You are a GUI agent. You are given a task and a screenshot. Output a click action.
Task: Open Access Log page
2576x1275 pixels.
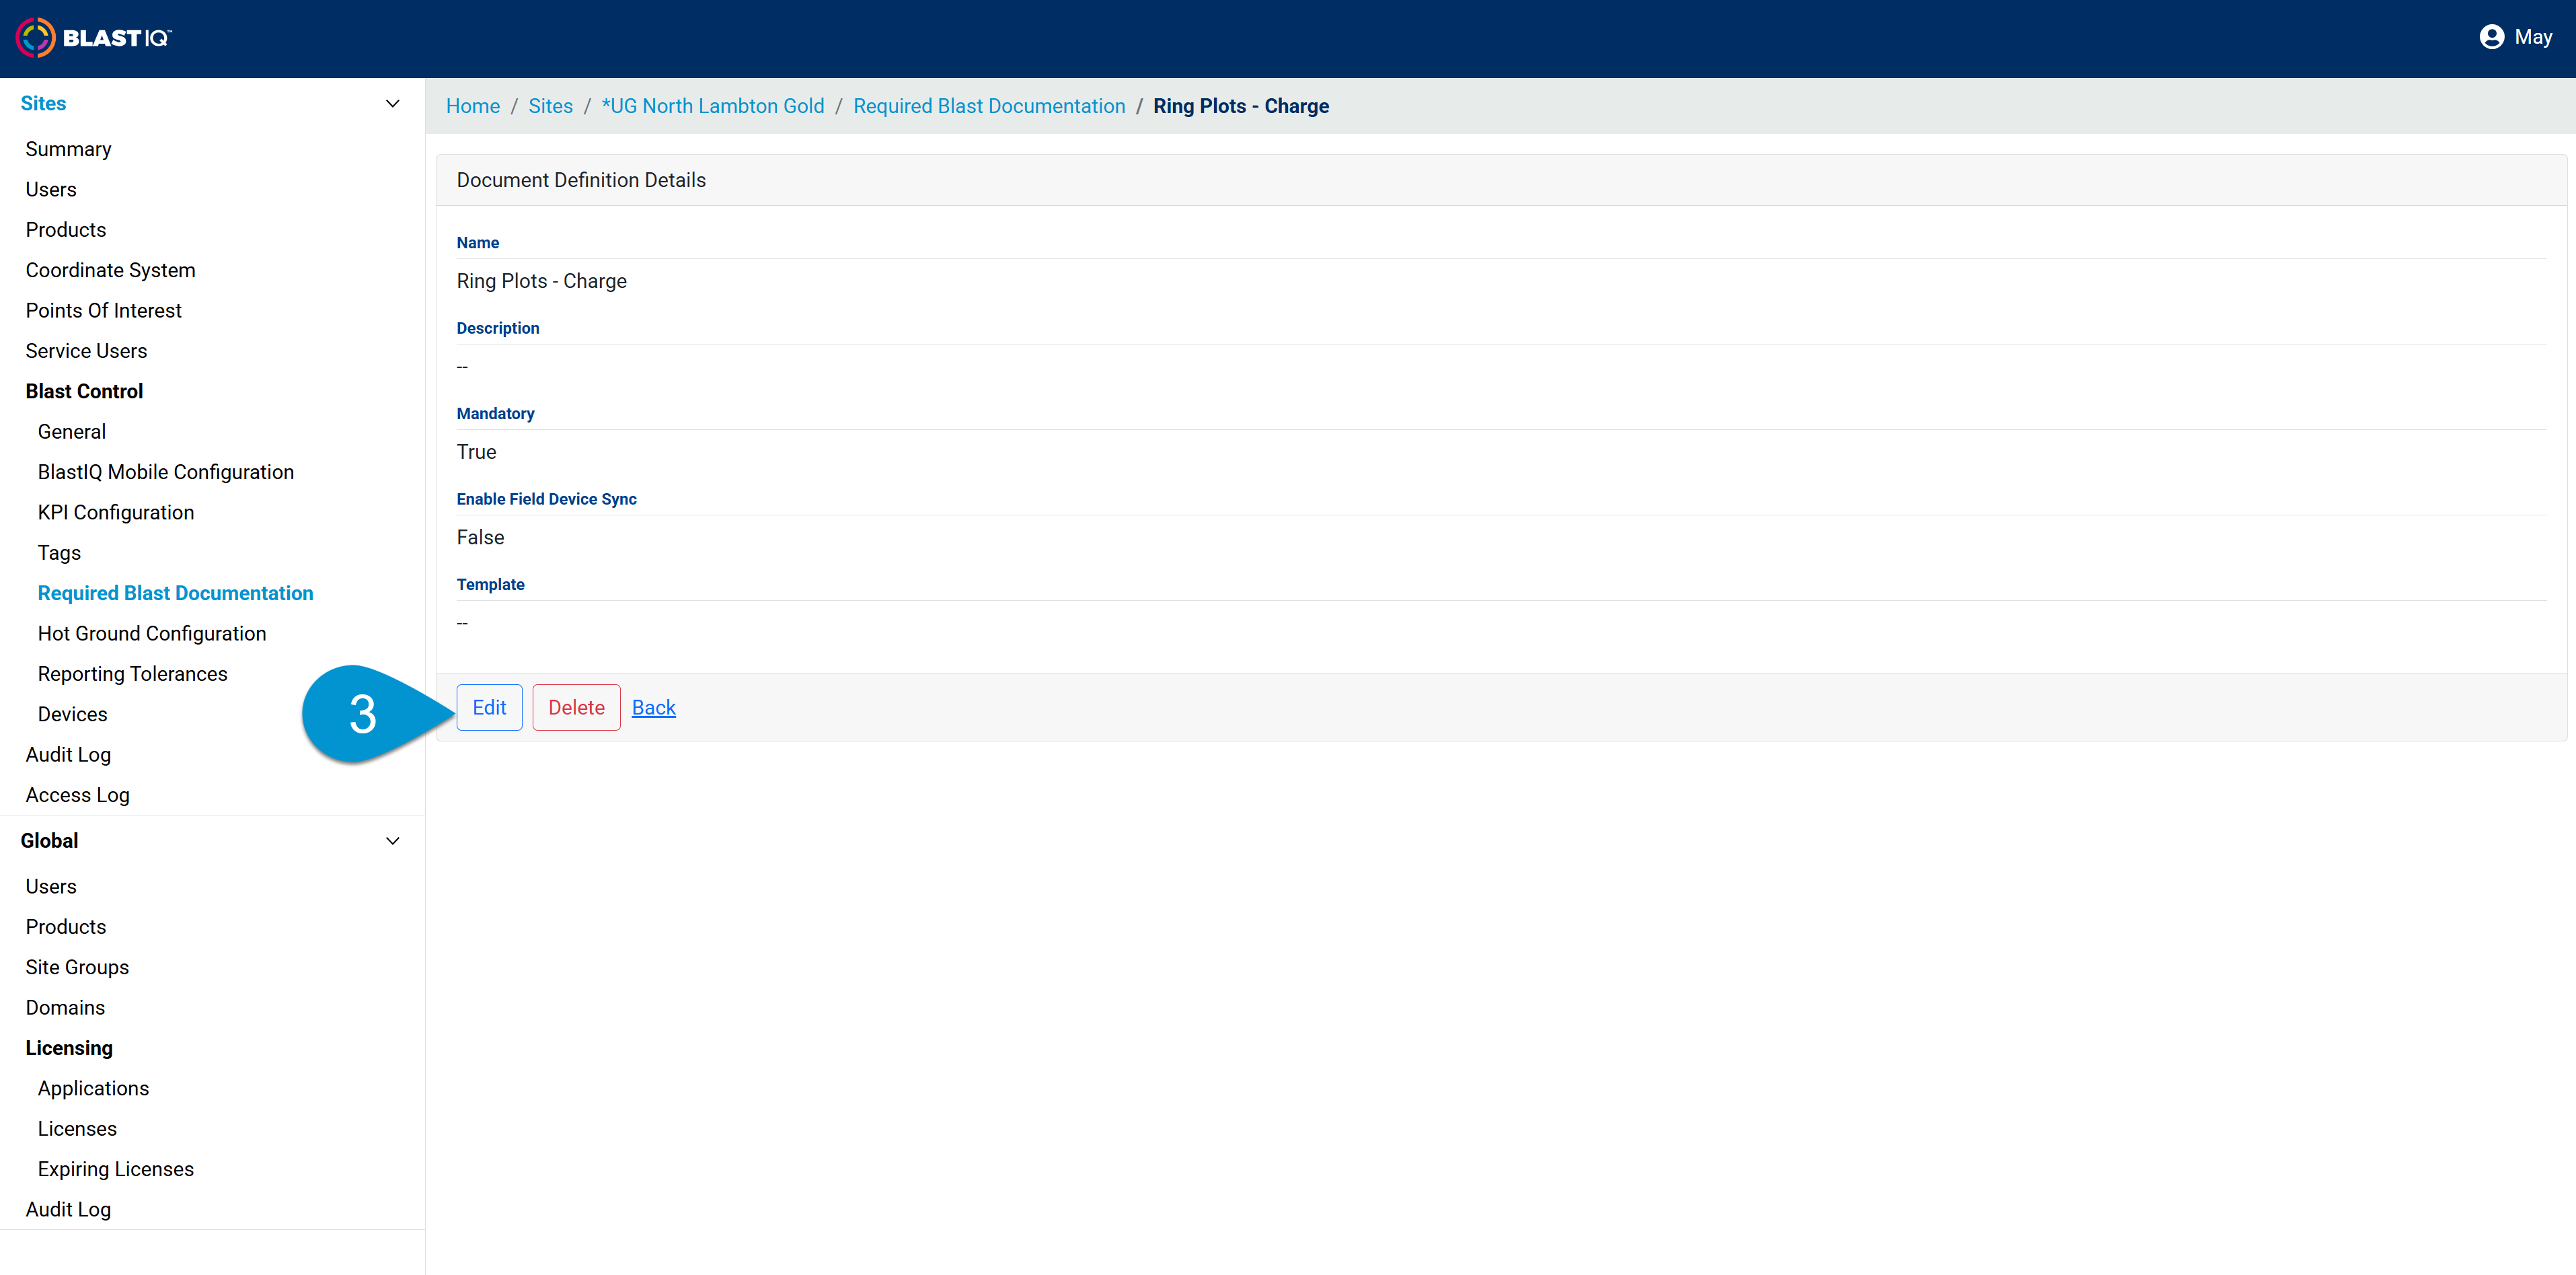78,795
